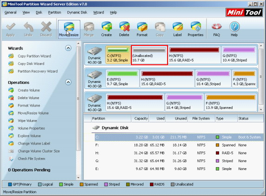
Task: Select the E: row with 9.67 GB
Action: [174, 169]
